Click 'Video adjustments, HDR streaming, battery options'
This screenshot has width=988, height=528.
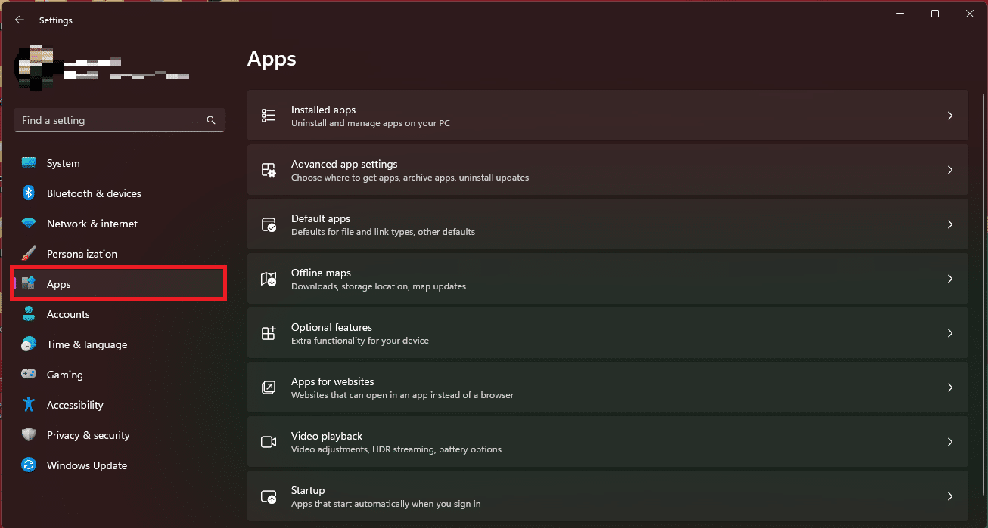pos(396,449)
